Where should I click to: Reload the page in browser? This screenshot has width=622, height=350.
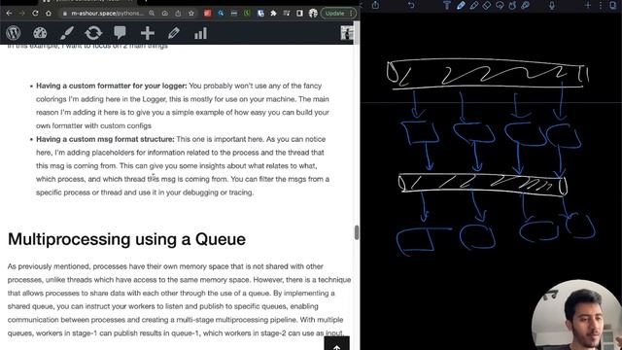35,13
